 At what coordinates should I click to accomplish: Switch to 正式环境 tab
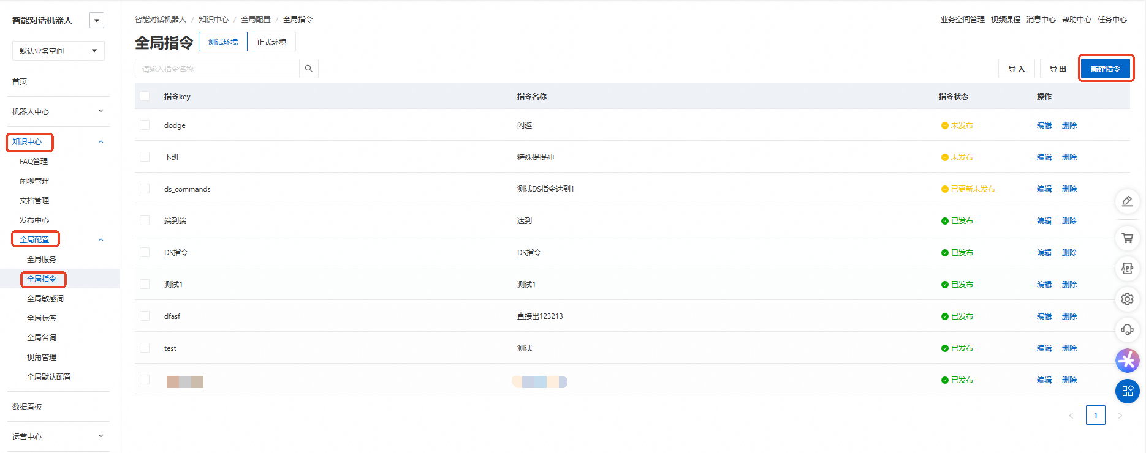point(271,42)
